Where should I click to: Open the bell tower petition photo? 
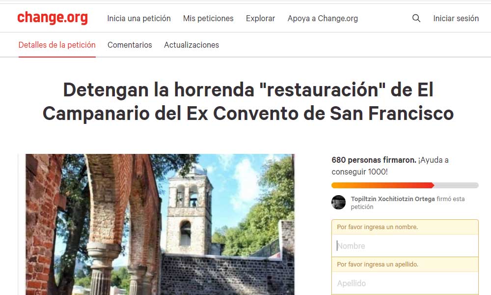tap(160, 224)
